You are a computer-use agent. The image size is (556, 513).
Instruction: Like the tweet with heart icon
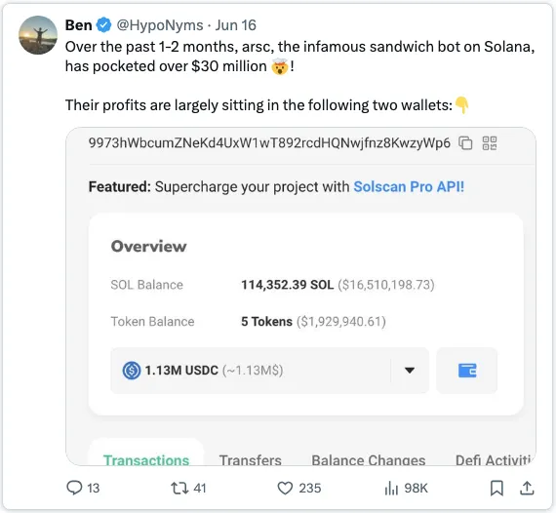[x=285, y=488]
